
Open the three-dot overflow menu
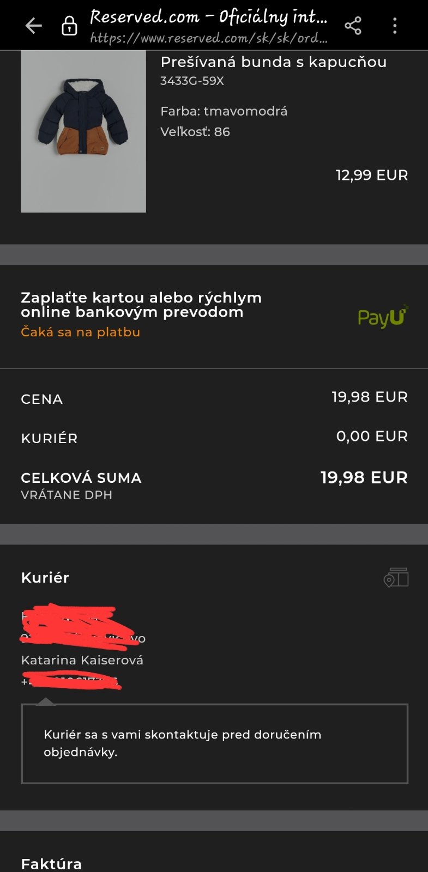[x=395, y=26]
